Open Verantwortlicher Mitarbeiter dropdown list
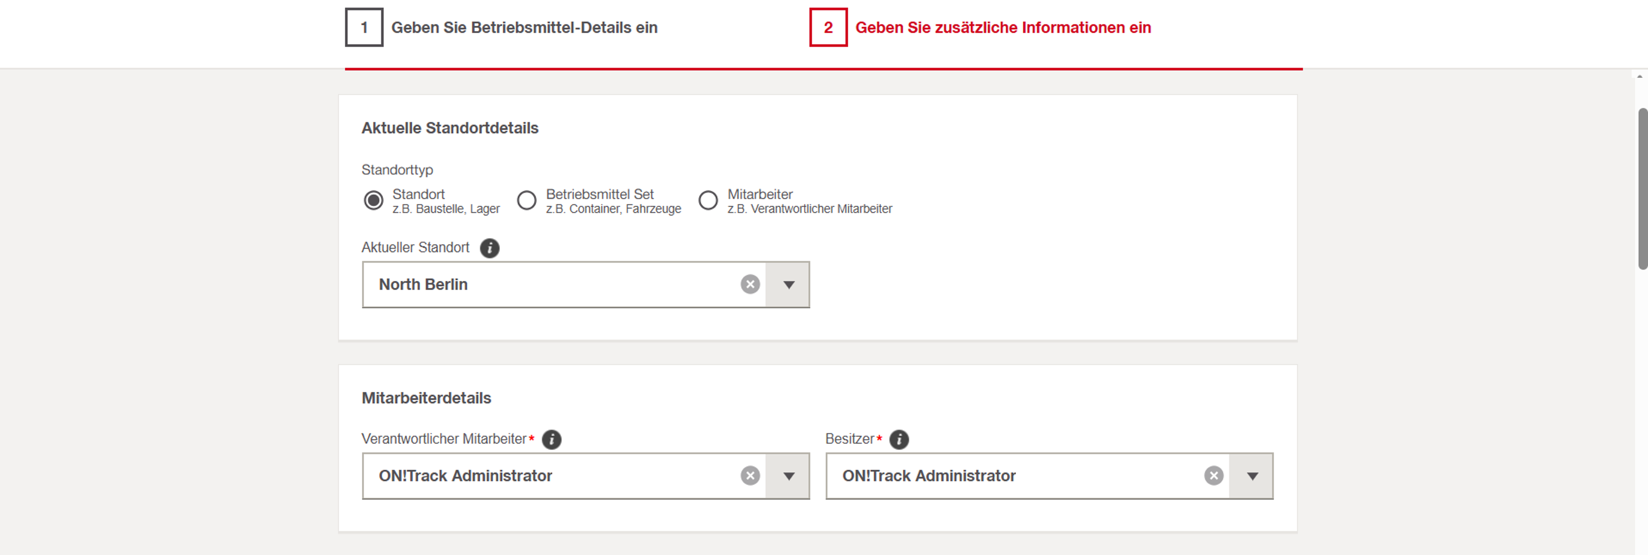Viewport: 1648px width, 555px height. click(x=788, y=476)
